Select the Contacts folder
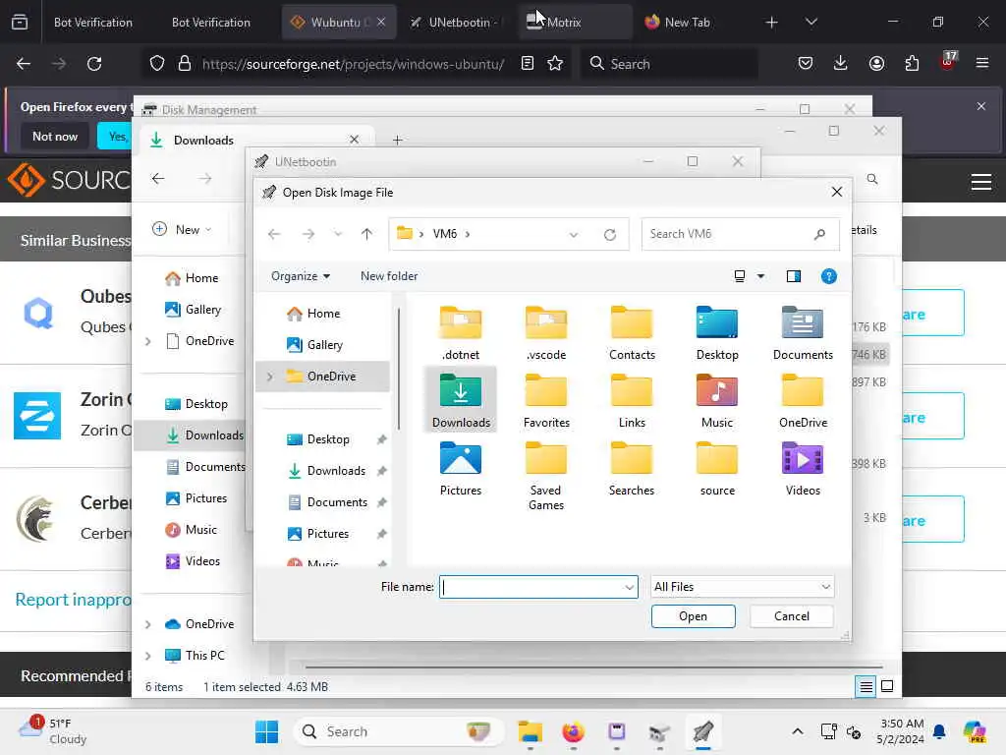 coord(632,332)
